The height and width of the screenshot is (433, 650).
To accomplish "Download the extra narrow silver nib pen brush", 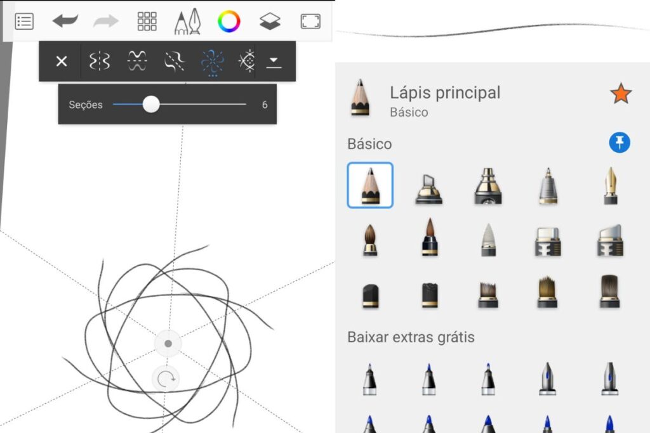I will pos(610,378).
